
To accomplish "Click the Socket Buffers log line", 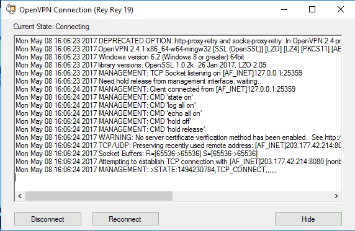I will [137, 154].
